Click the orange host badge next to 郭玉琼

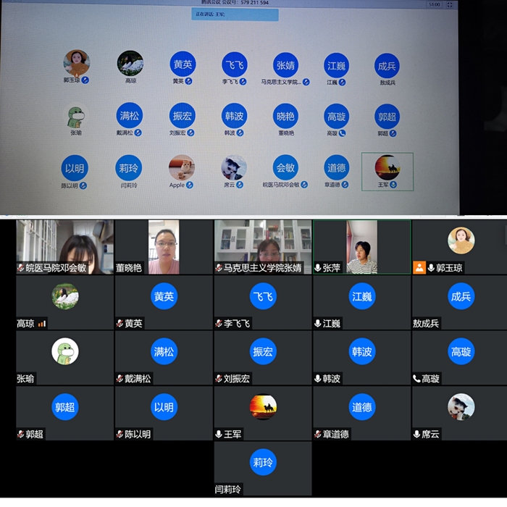coord(419,268)
